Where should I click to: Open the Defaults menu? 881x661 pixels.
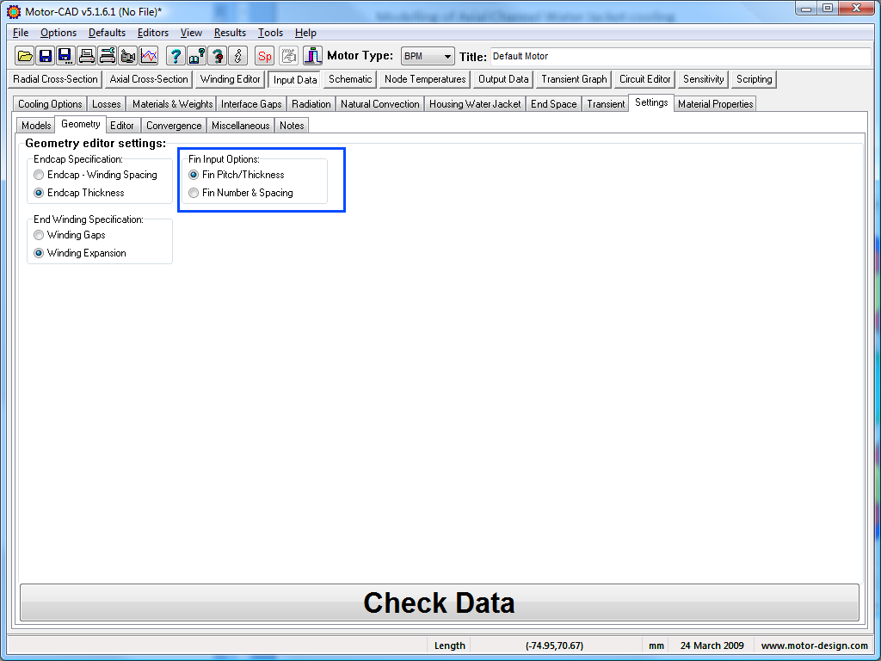tap(107, 33)
